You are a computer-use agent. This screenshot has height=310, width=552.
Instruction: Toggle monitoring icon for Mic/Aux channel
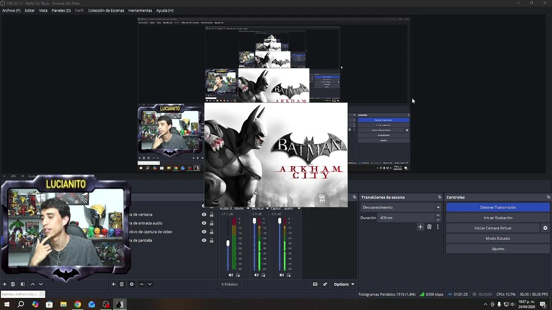pos(263,275)
